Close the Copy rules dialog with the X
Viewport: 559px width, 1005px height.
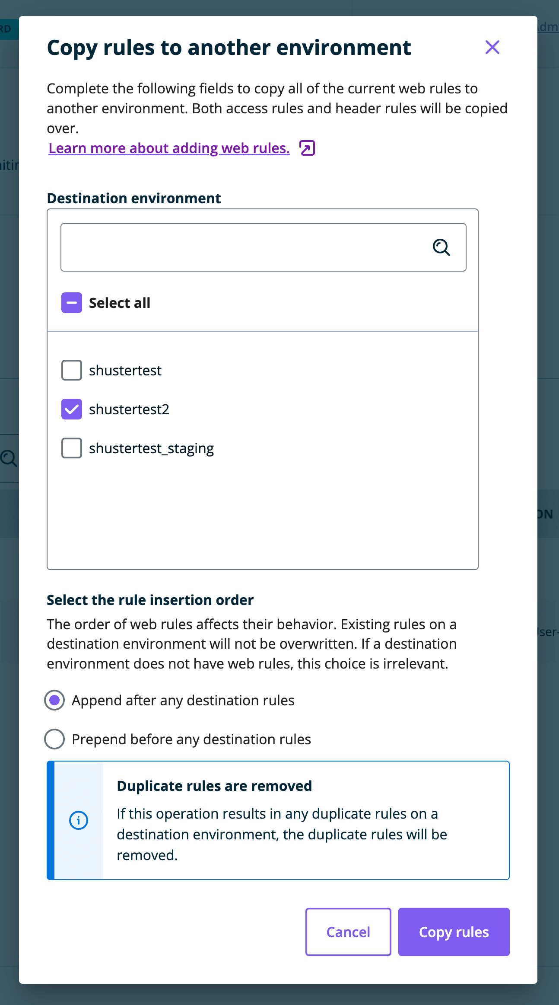point(492,48)
